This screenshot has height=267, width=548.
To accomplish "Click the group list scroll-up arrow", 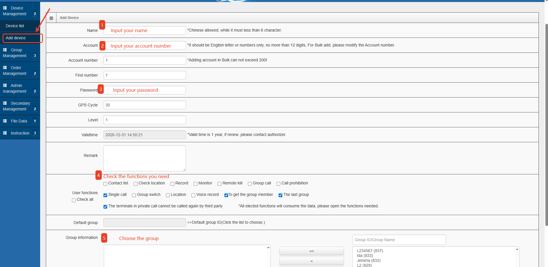I will 517,249.
